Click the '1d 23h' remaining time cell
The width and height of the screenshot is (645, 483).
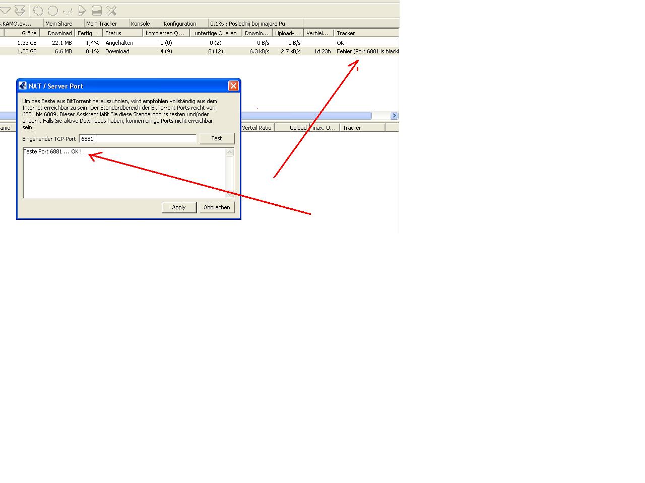322,51
